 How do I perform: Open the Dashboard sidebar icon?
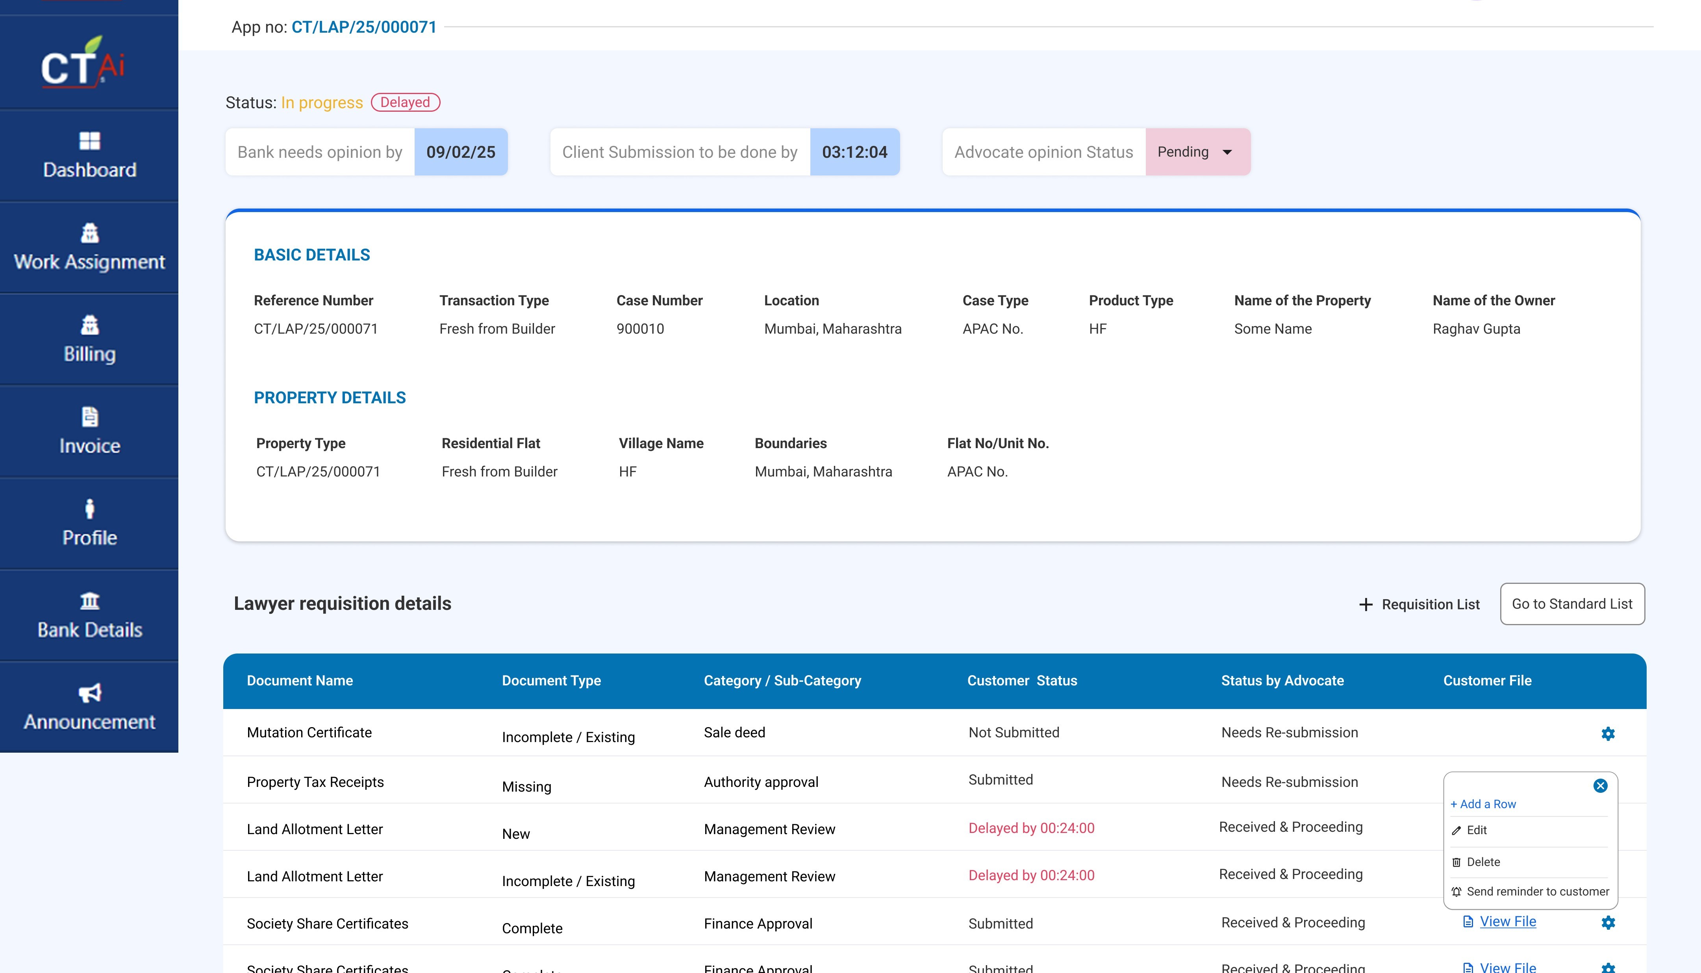click(x=89, y=141)
